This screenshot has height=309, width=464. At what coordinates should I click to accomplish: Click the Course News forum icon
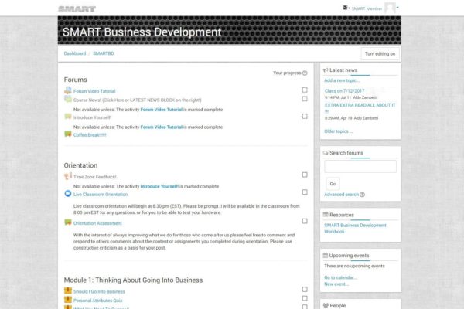coord(68,100)
